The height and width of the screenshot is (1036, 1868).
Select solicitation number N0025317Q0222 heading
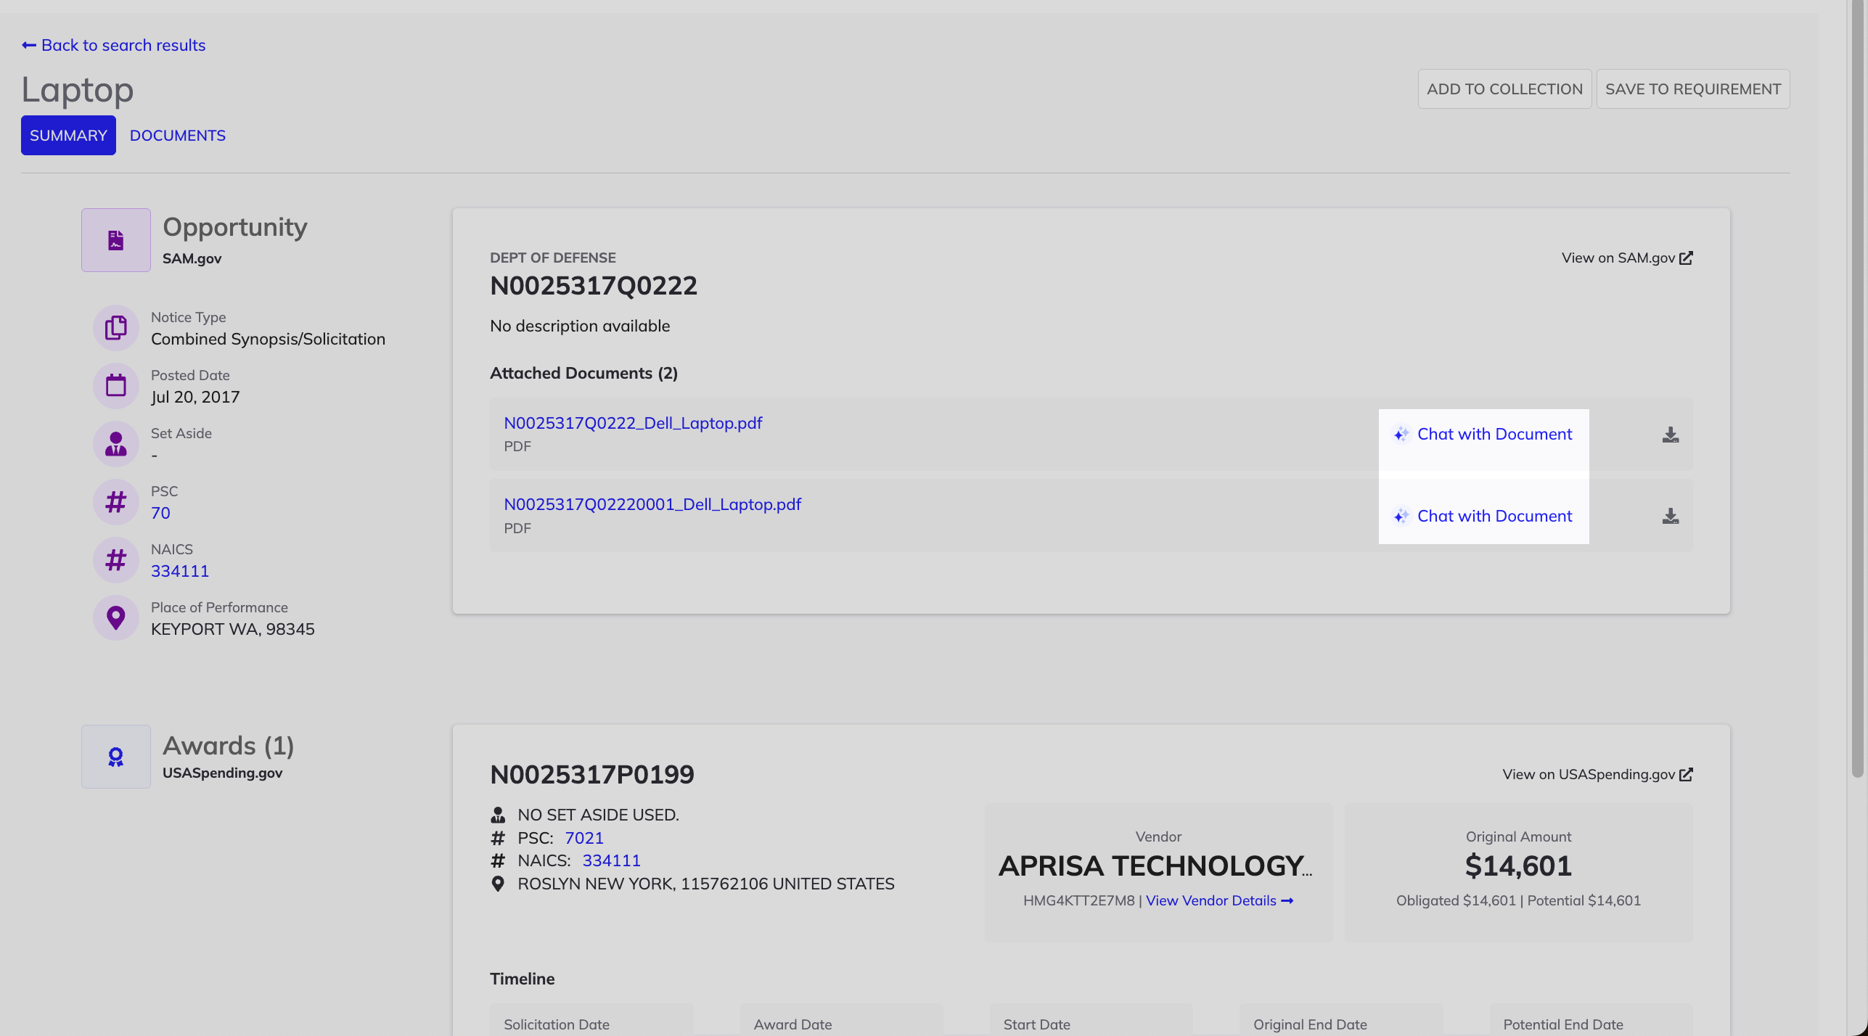594,285
